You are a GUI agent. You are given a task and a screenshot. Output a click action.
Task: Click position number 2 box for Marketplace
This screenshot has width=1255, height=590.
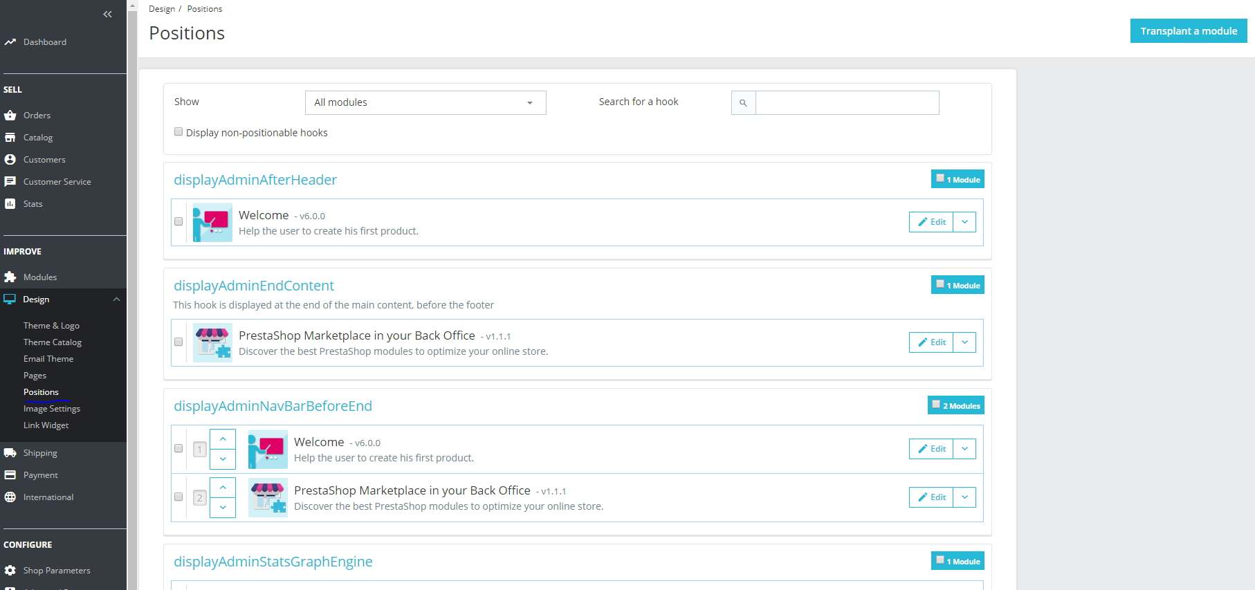pos(200,498)
